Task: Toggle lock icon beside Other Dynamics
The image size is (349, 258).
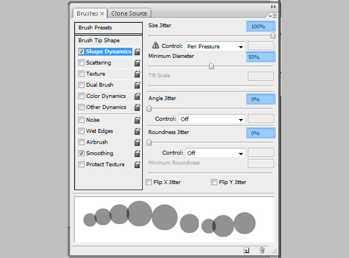Action: point(137,107)
